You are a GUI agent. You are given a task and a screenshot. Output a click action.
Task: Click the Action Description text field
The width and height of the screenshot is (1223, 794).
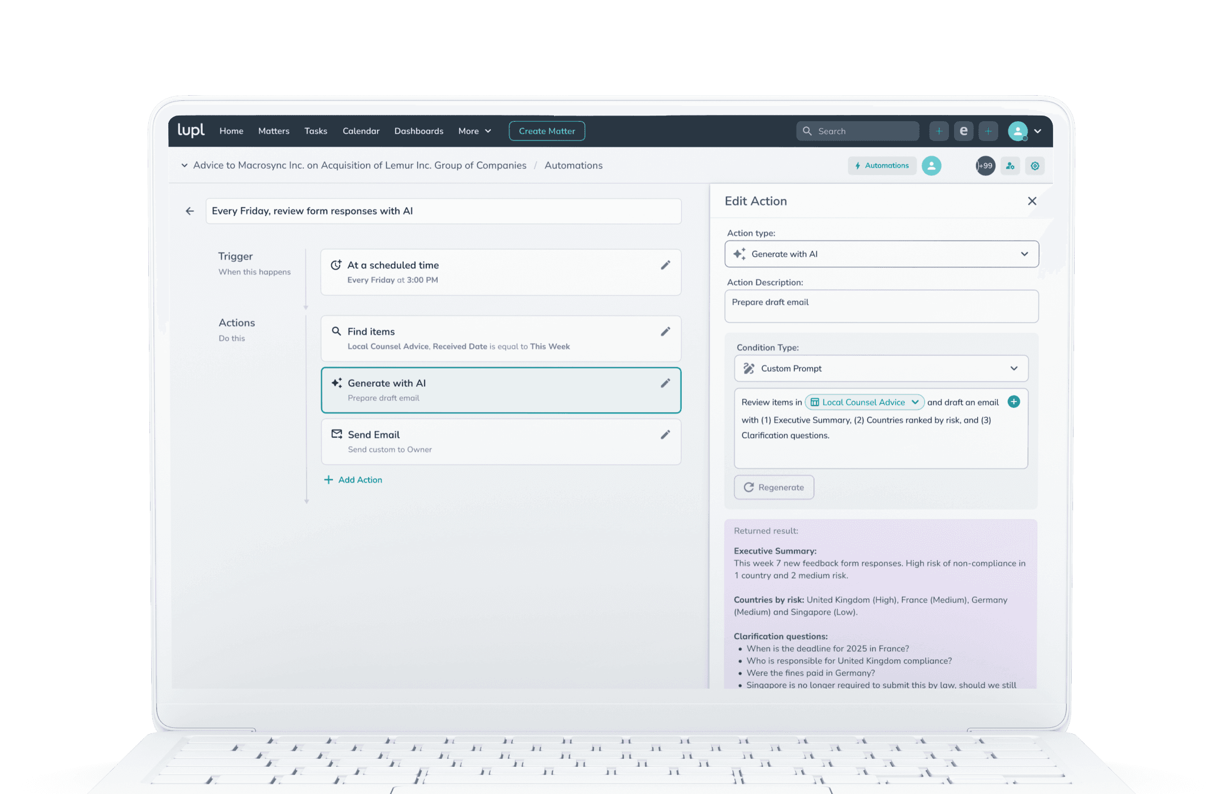pos(881,306)
